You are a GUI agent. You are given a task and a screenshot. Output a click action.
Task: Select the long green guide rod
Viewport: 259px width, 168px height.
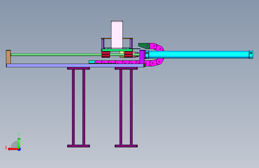[x=56, y=55]
